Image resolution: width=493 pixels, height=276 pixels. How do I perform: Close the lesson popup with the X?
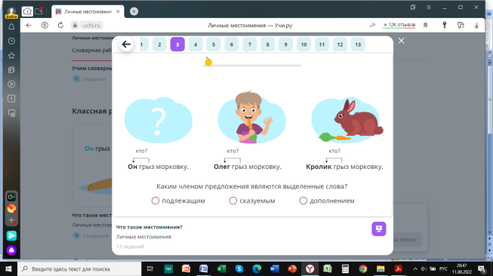(401, 41)
